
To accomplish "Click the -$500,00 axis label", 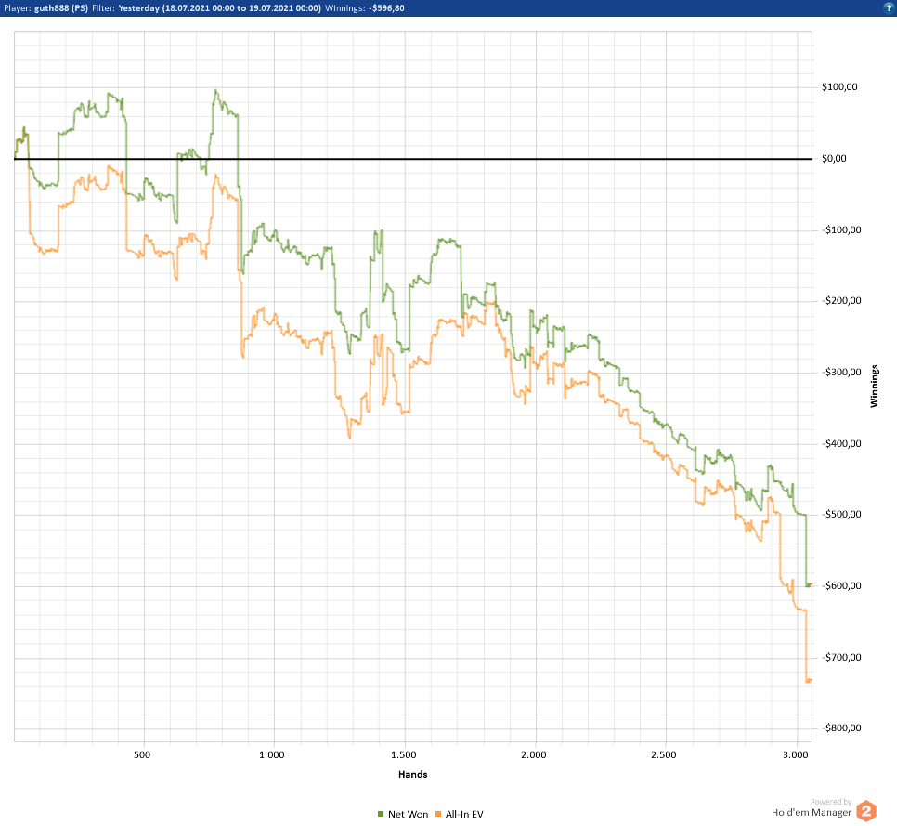I will pos(841,514).
